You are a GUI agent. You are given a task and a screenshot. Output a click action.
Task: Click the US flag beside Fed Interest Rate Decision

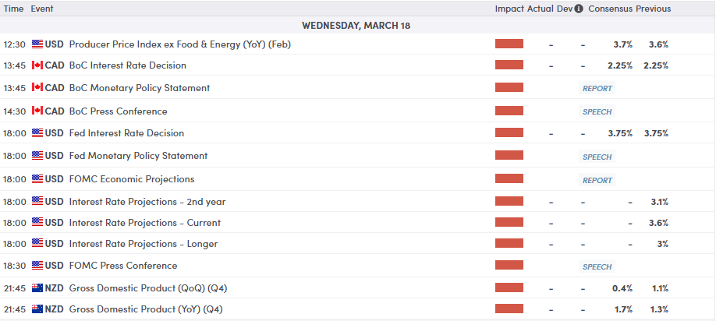tap(37, 133)
